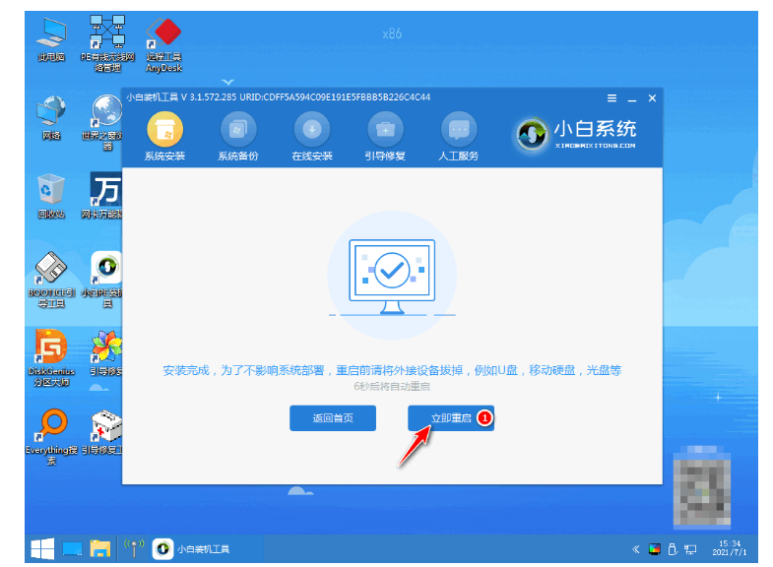Open the Windows Start menu
Screen dimensions: 773x567
click(x=40, y=548)
